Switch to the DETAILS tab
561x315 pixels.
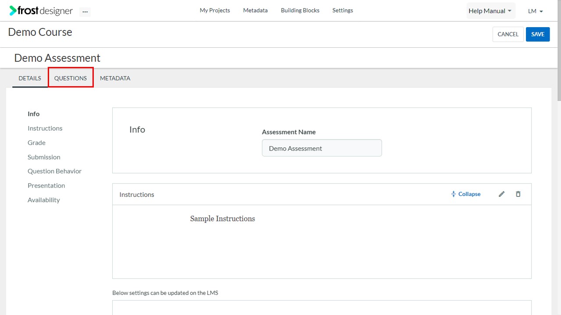(30, 78)
